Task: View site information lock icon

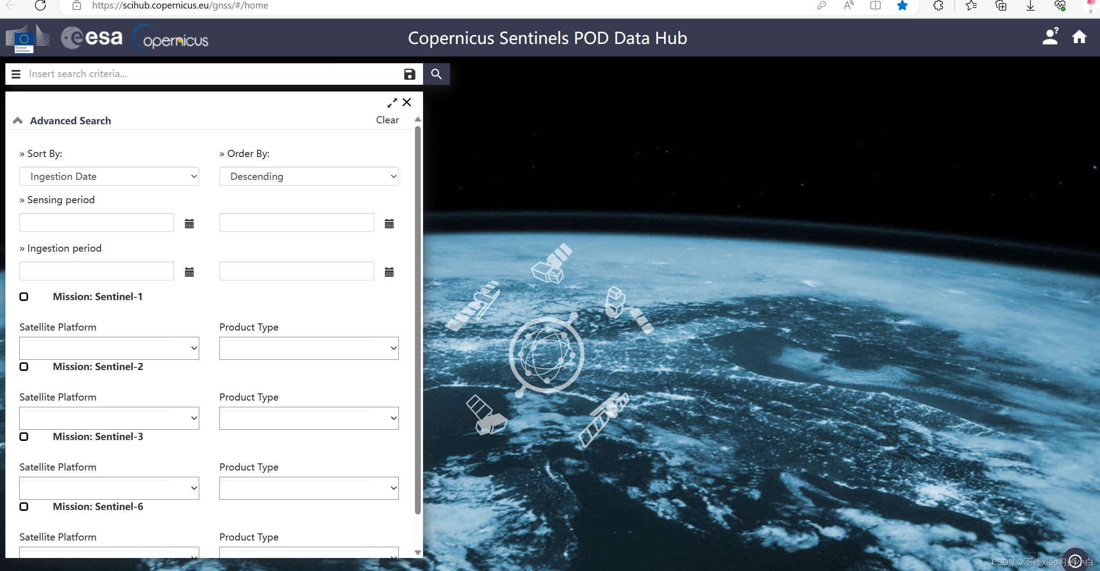Action: (77, 5)
